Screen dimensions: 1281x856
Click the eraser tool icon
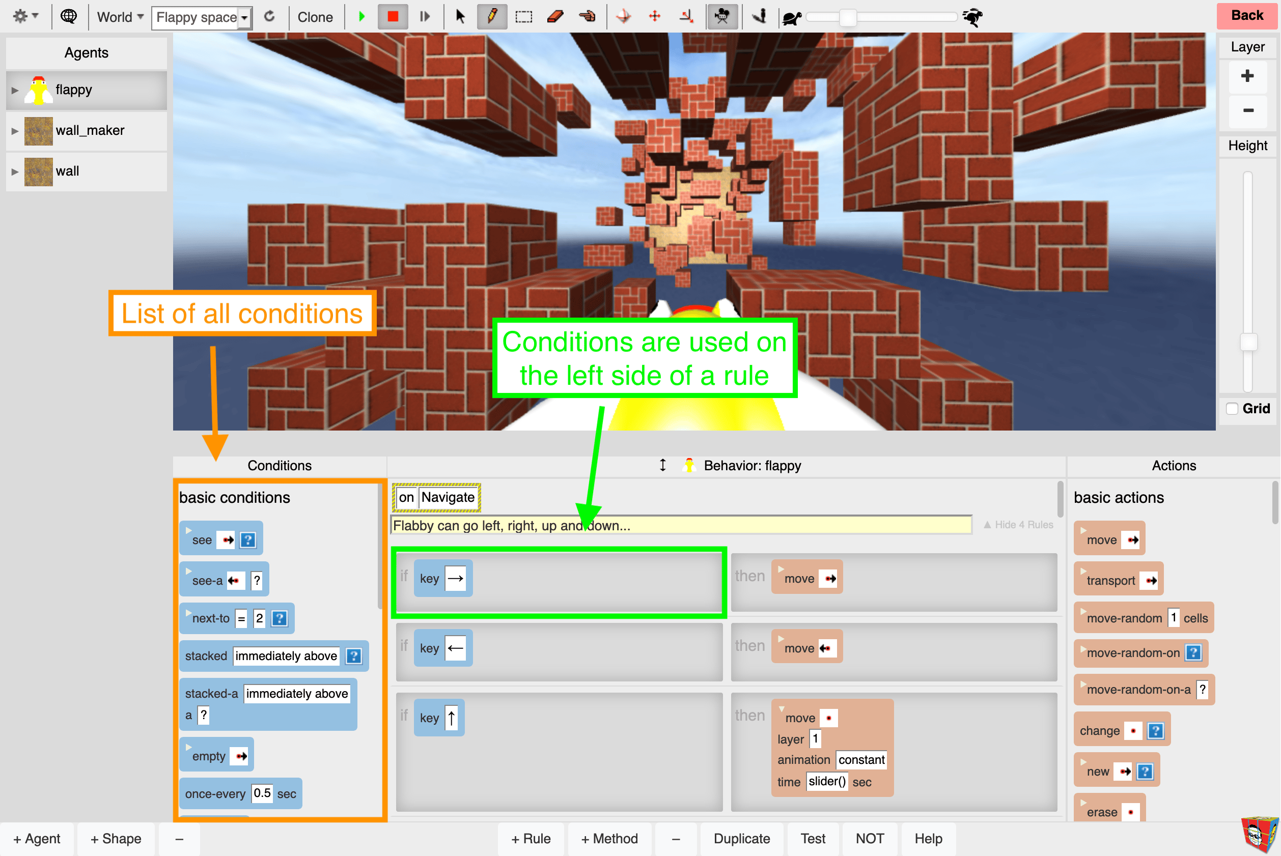point(554,16)
